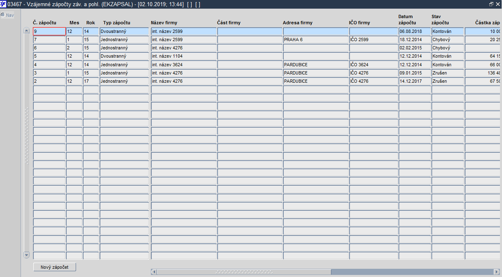502x277 pixels.
Task: Click the PRAHA 6 address cell
Action: point(316,40)
